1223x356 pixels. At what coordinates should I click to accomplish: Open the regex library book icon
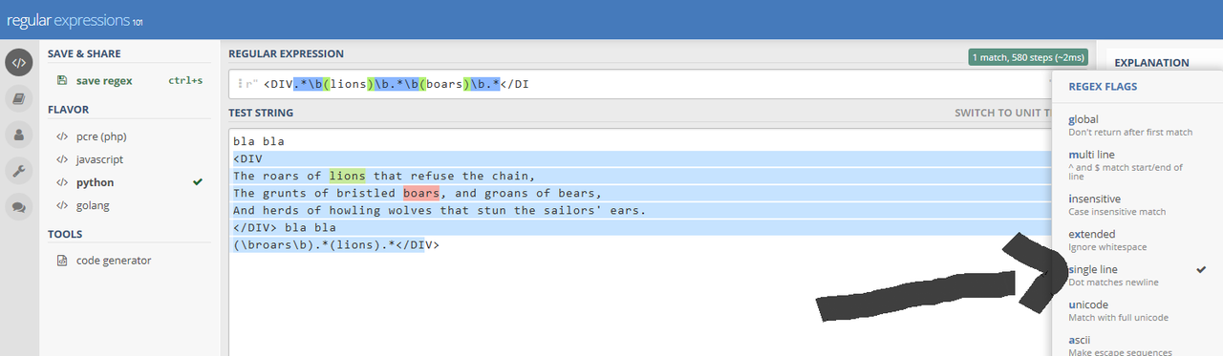coord(19,98)
